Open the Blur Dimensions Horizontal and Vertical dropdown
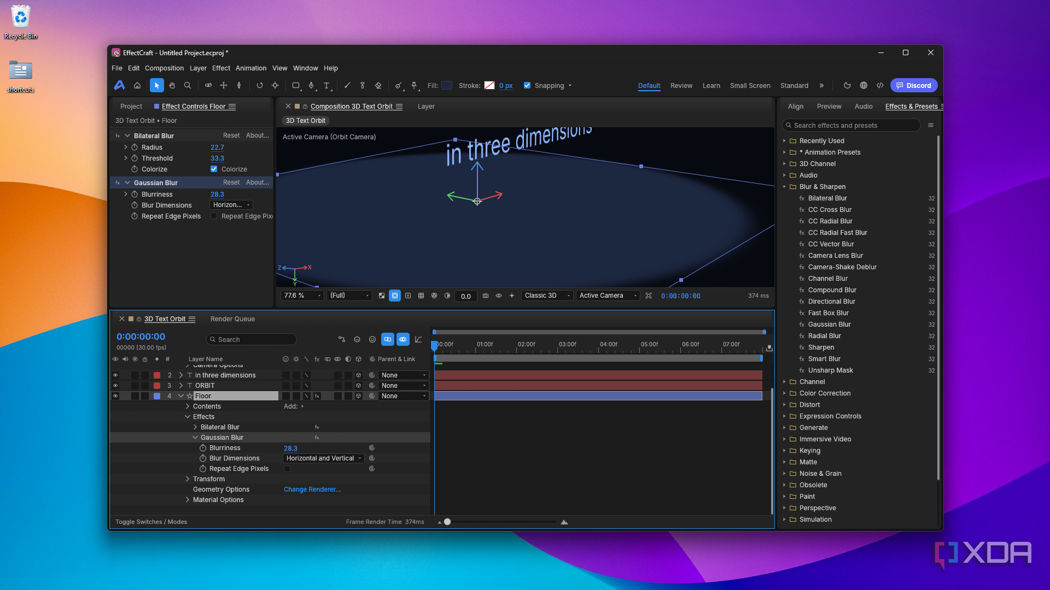Image resolution: width=1050 pixels, height=590 pixels. 323,458
